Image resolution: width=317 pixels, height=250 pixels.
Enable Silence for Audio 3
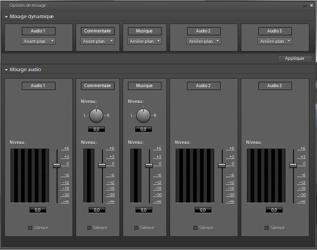267,228
